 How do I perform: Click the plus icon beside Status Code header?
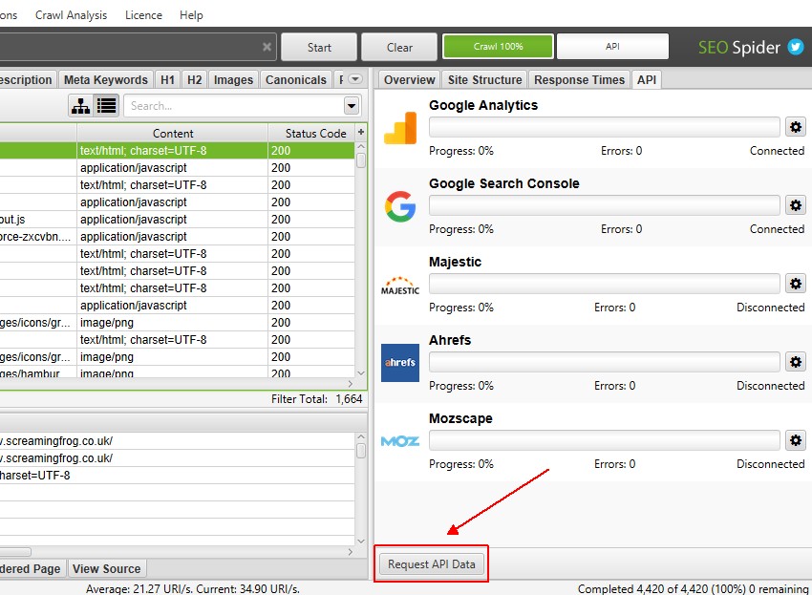[359, 133]
